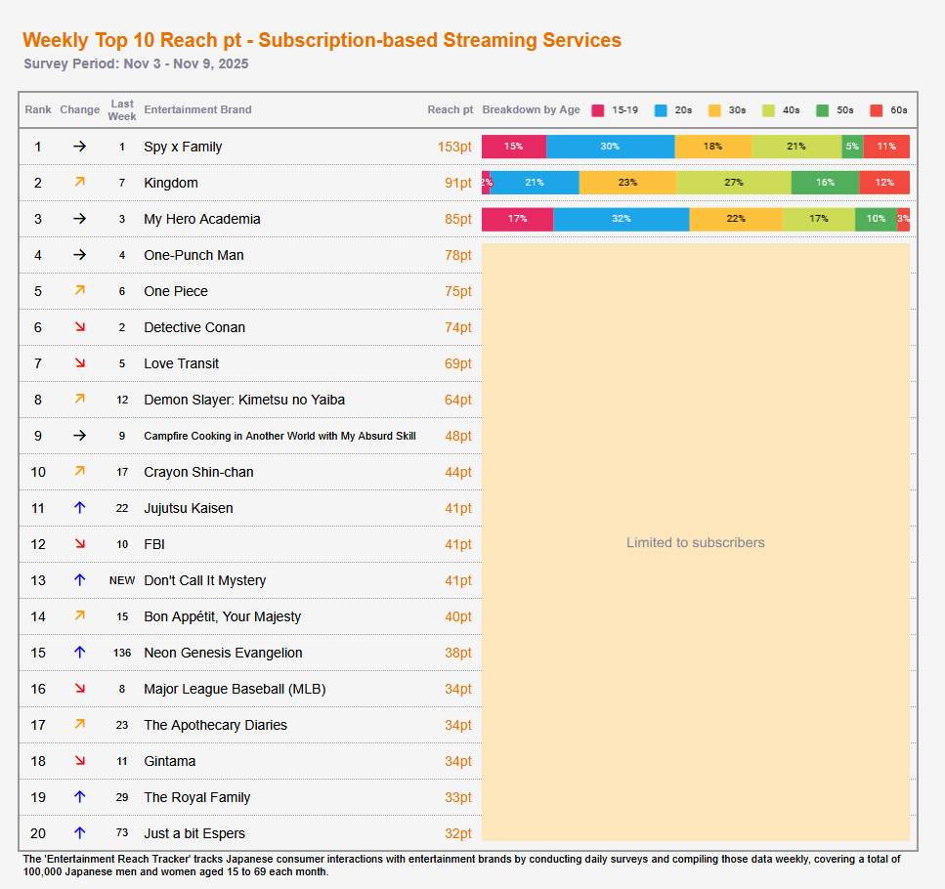Click the blue up arrow for Just a bit Espers
Image resolution: width=945 pixels, height=889 pixels.
79,833
